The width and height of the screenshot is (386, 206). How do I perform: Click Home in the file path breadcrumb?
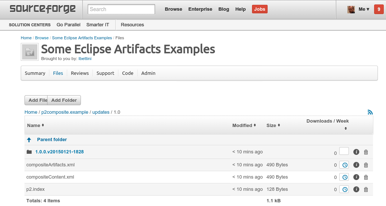31,112
